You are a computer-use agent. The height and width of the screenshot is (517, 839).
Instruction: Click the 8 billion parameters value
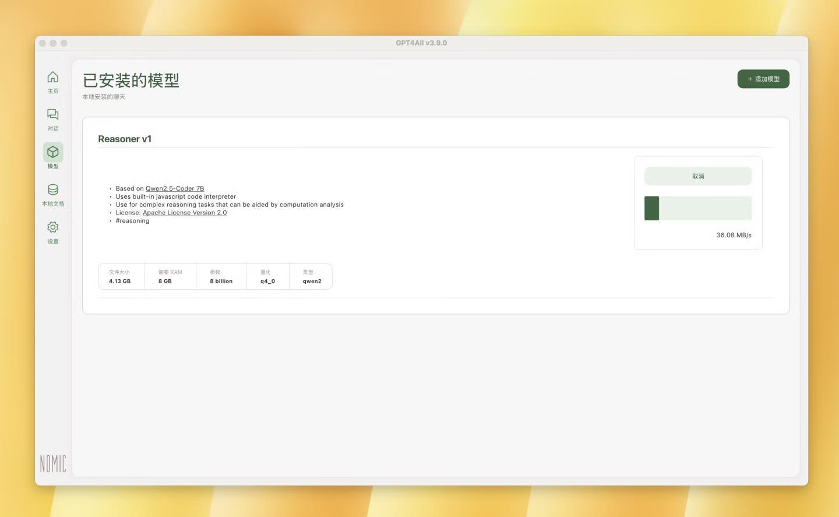[x=221, y=281]
